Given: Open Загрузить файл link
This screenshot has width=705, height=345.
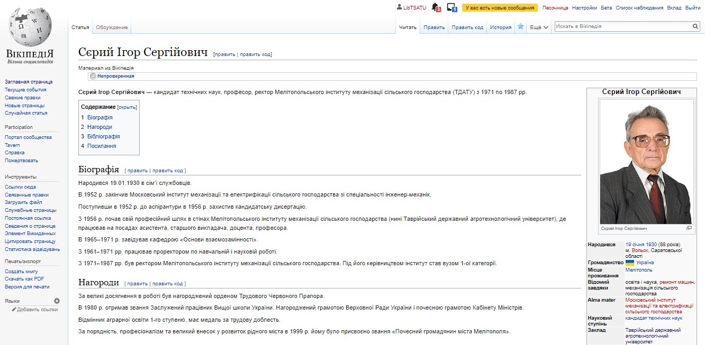Looking at the screenshot, I should [x=23, y=202].
